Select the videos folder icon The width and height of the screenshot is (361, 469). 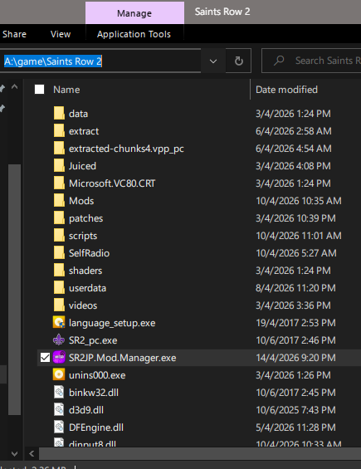(x=59, y=305)
